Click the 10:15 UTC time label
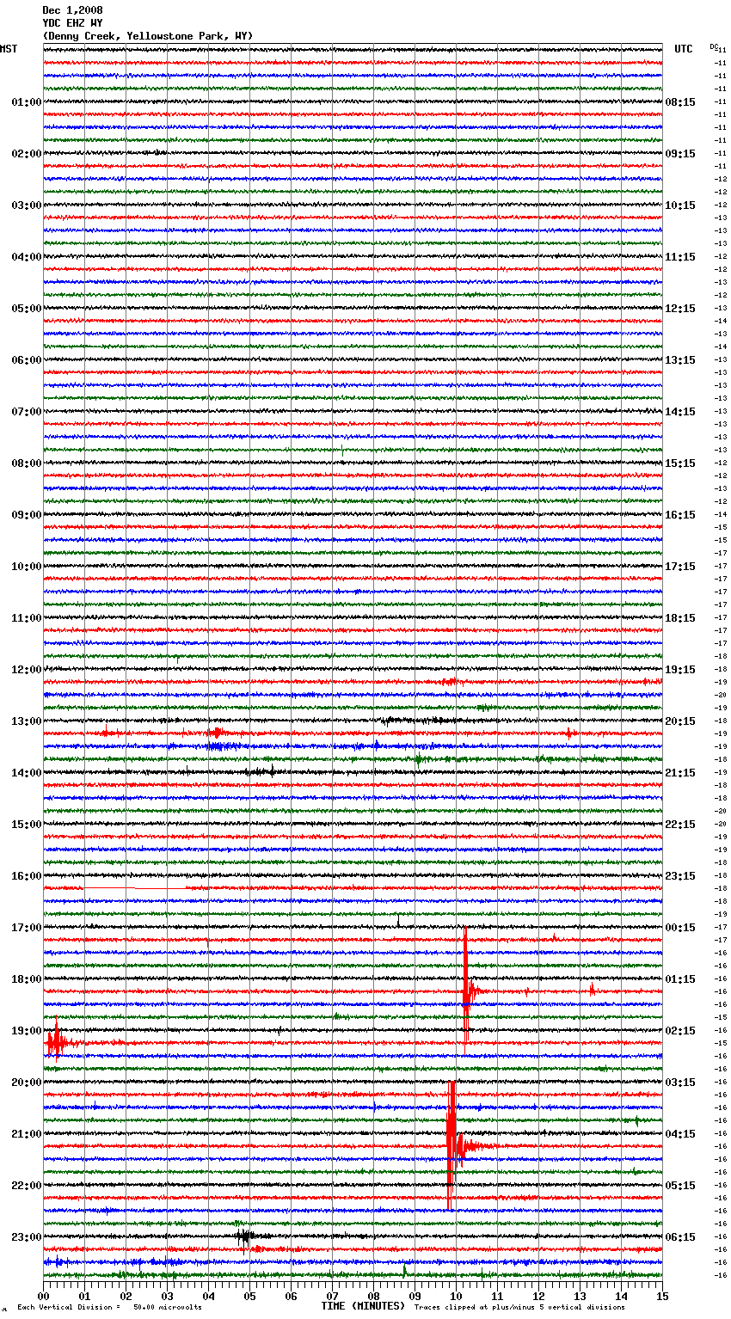The image size is (731, 1319). pyautogui.click(x=680, y=206)
